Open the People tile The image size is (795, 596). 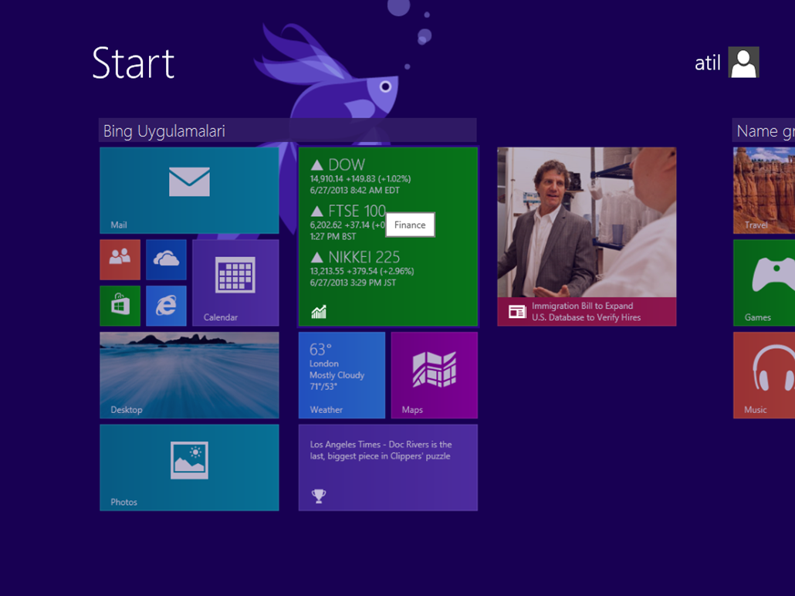coord(120,259)
